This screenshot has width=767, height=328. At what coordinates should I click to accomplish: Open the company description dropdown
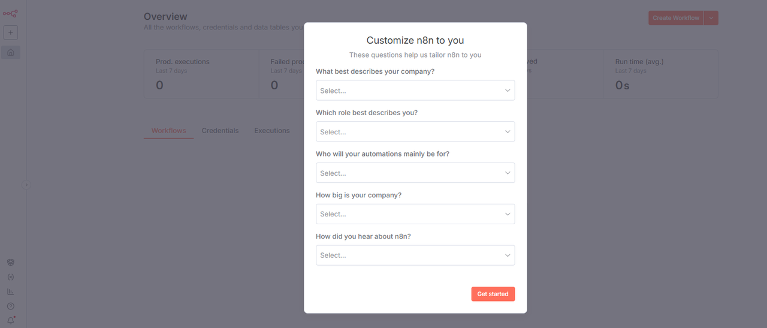point(415,91)
